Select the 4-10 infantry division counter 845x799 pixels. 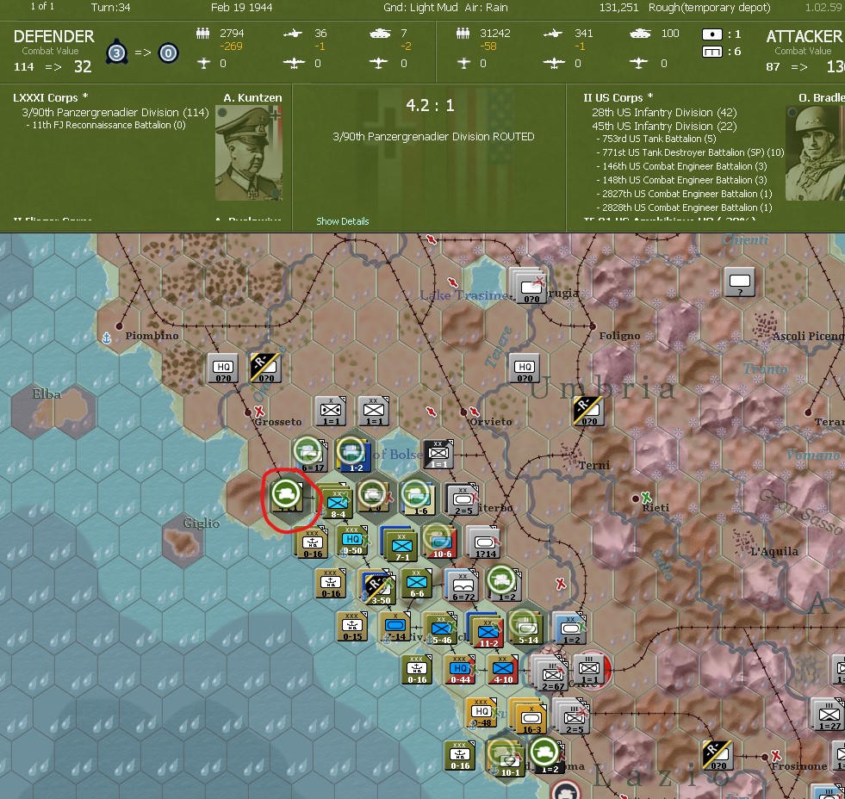tap(503, 670)
